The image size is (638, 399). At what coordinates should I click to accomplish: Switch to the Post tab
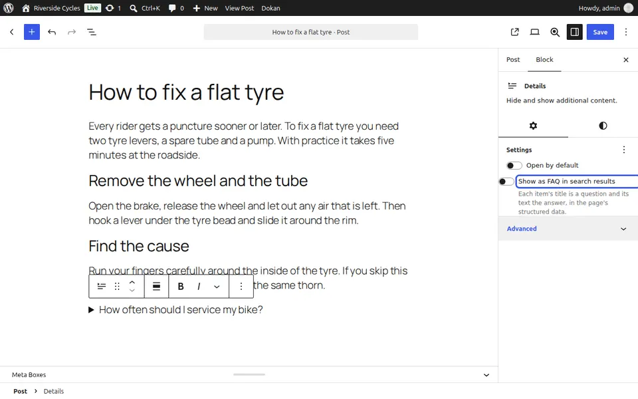pyautogui.click(x=513, y=60)
